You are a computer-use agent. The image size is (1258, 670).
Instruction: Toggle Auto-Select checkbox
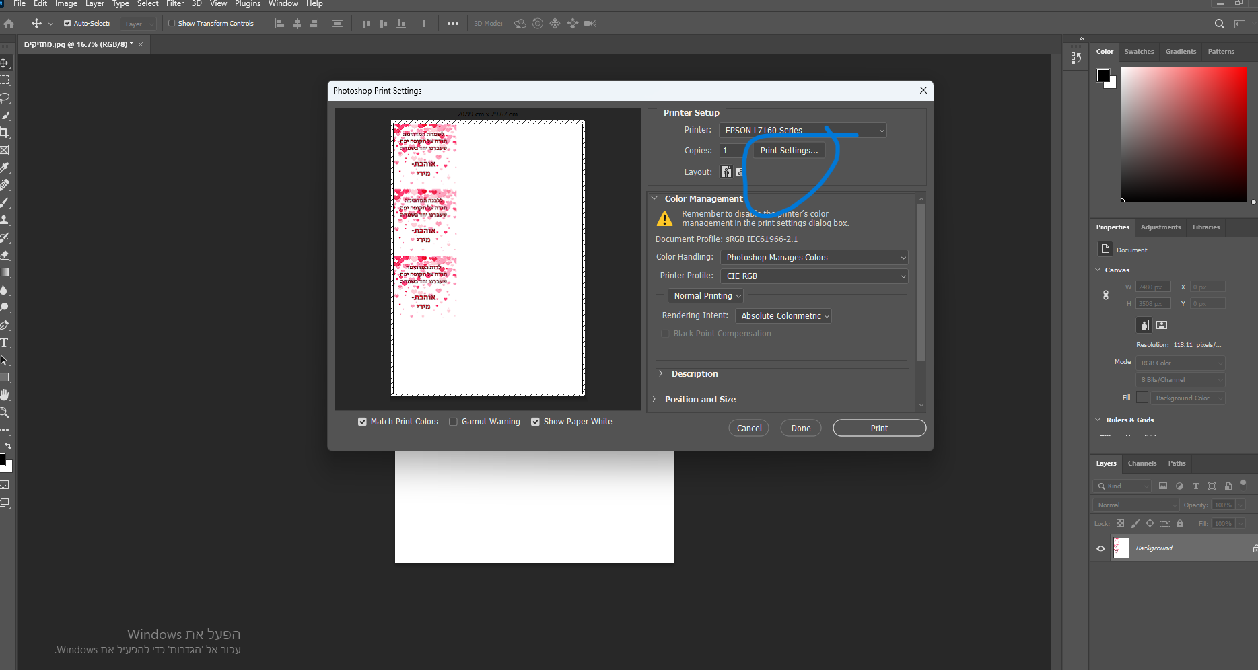[67, 24]
